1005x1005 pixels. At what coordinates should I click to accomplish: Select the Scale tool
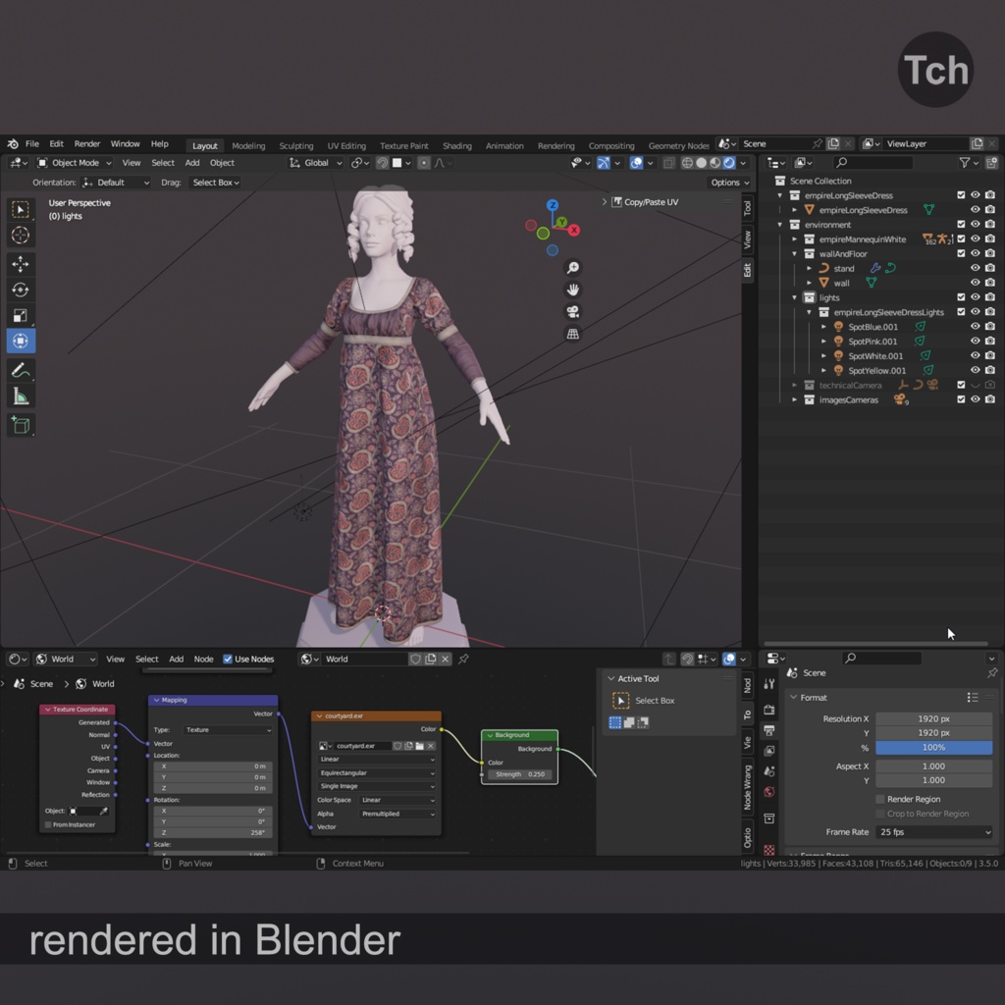click(22, 315)
